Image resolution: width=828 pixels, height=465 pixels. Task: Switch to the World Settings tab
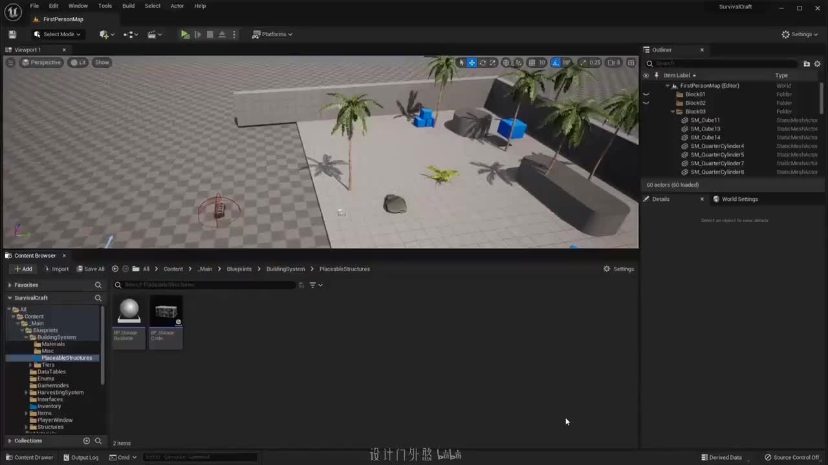pyautogui.click(x=735, y=199)
